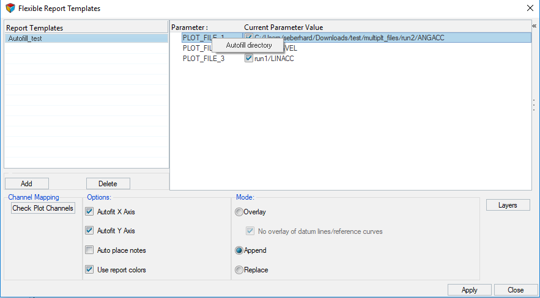Disable Autofit X Axis option

pos(90,212)
